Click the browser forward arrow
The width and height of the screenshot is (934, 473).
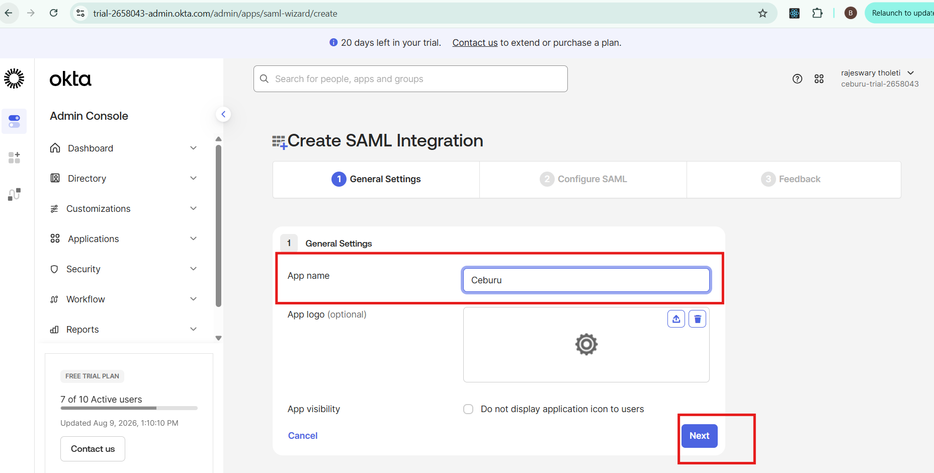(31, 13)
